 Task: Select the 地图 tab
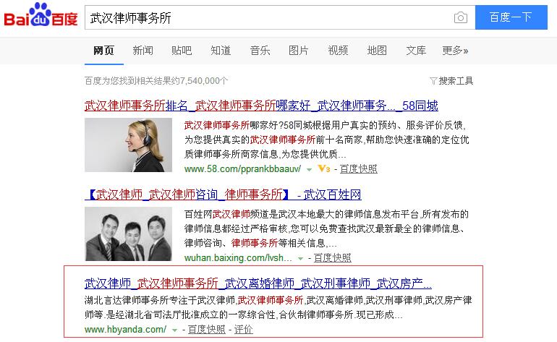tap(377, 51)
